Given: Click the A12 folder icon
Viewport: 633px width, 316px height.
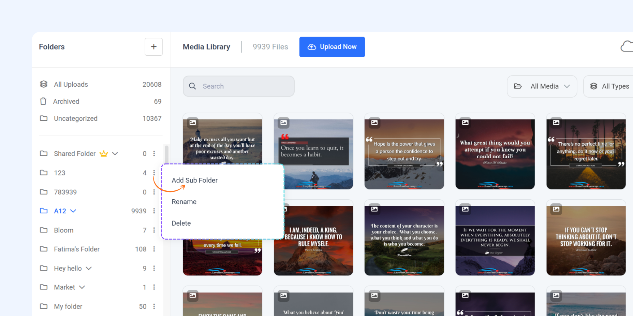Looking at the screenshot, I should [44, 211].
